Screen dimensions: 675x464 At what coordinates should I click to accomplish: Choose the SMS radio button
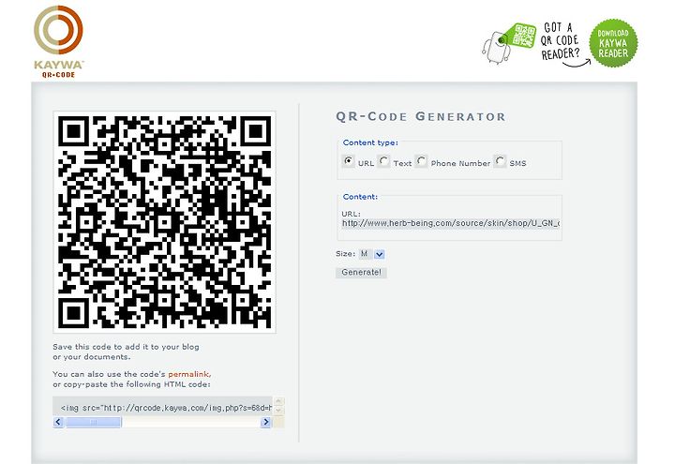click(500, 161)
